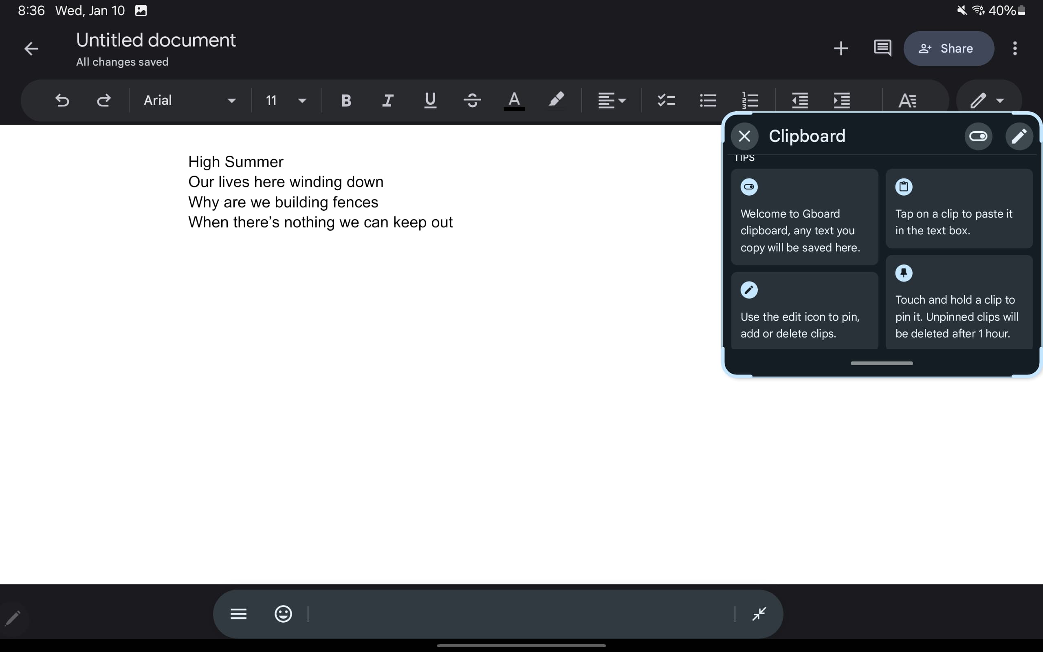
Task: Collapse the on-screen keyboard
Action: click(x=759, y=614)
